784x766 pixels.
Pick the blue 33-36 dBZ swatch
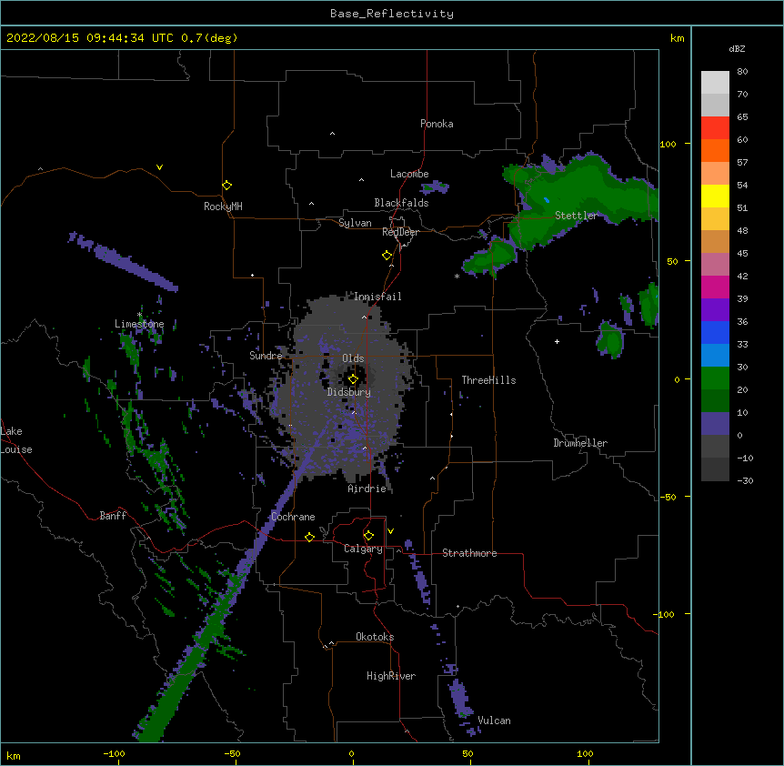pyautogui.click(x=715, y=332)
